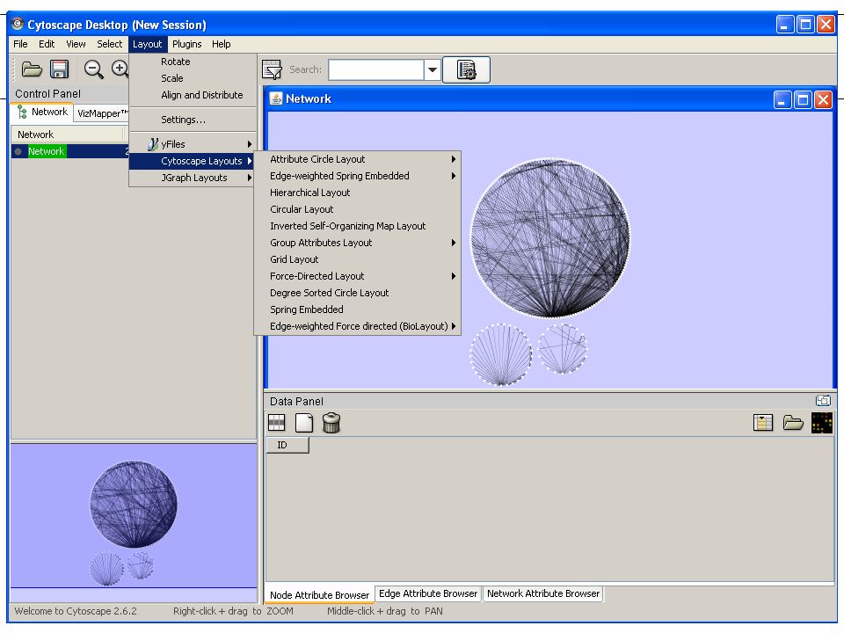
Task: Minimize the inner Network window
Action: 782,99
